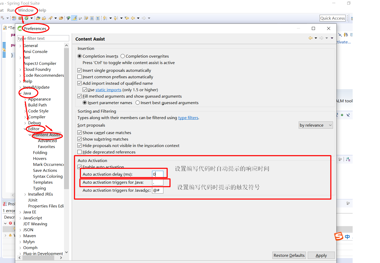
Task: Select JUnit preference page
Action: pos(33,200)
